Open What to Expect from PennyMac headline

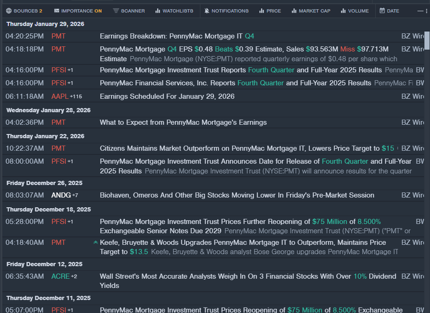click(x=183, y=122)
